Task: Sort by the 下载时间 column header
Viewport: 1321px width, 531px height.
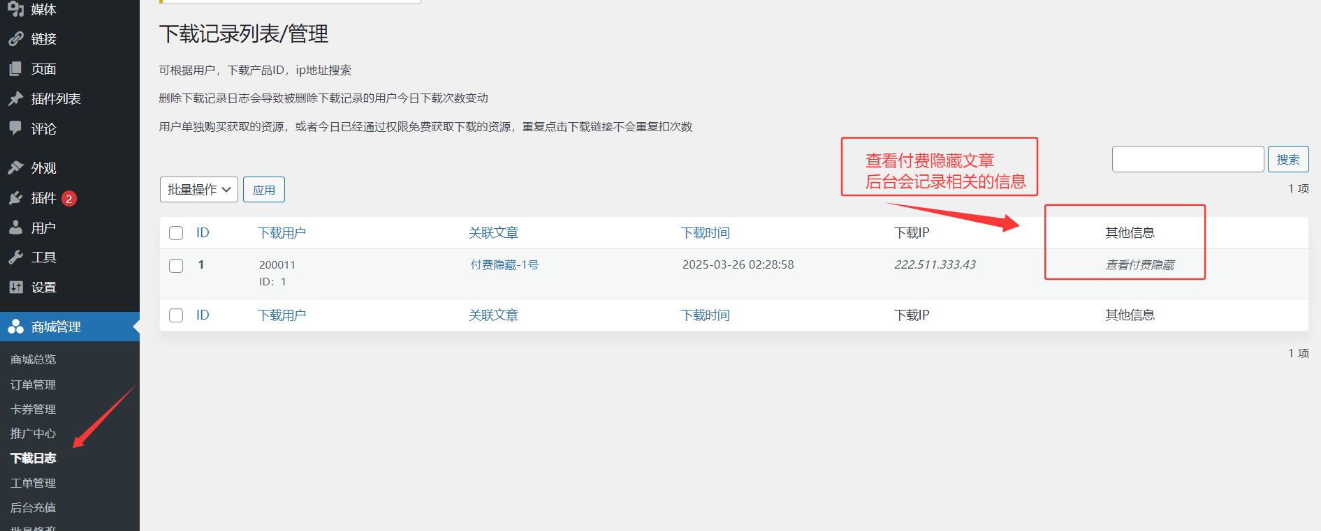Action: [x=705, y=233]
